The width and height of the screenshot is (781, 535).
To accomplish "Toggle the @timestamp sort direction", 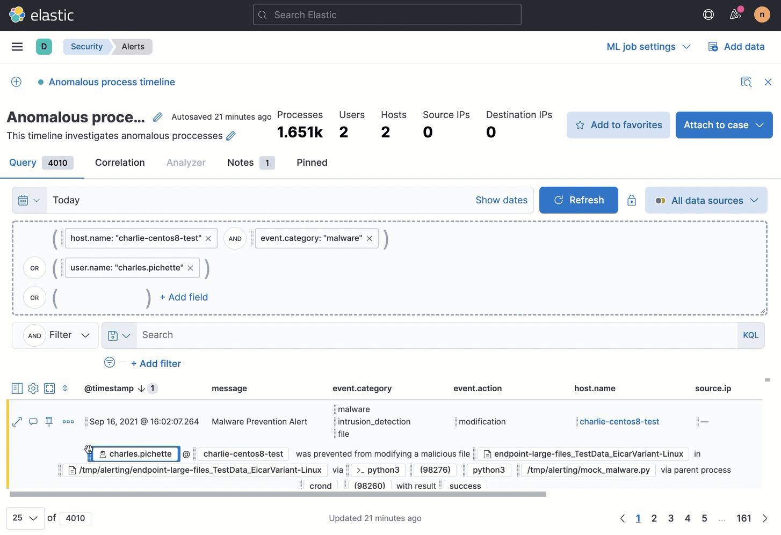I will 141,388.
